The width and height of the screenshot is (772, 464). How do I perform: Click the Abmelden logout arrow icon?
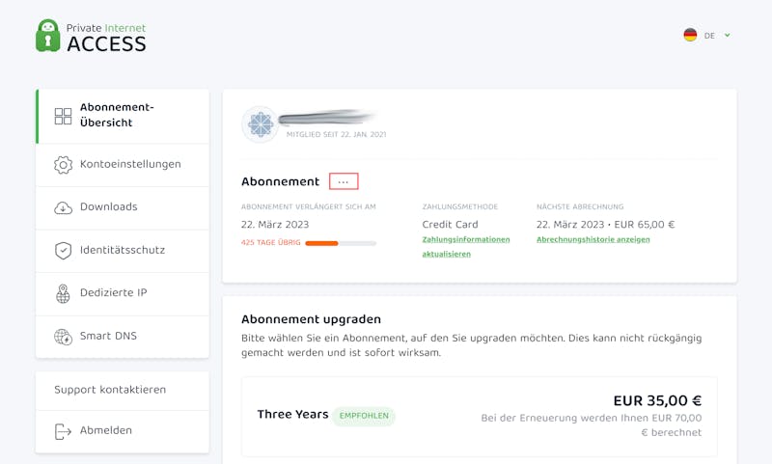pos(63,431)
